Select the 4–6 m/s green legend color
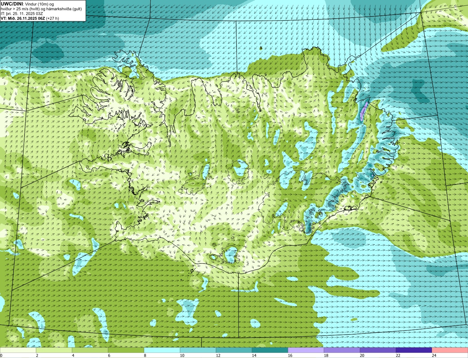Viewport: 468px width, 358px height. click(x=90, y=350)
